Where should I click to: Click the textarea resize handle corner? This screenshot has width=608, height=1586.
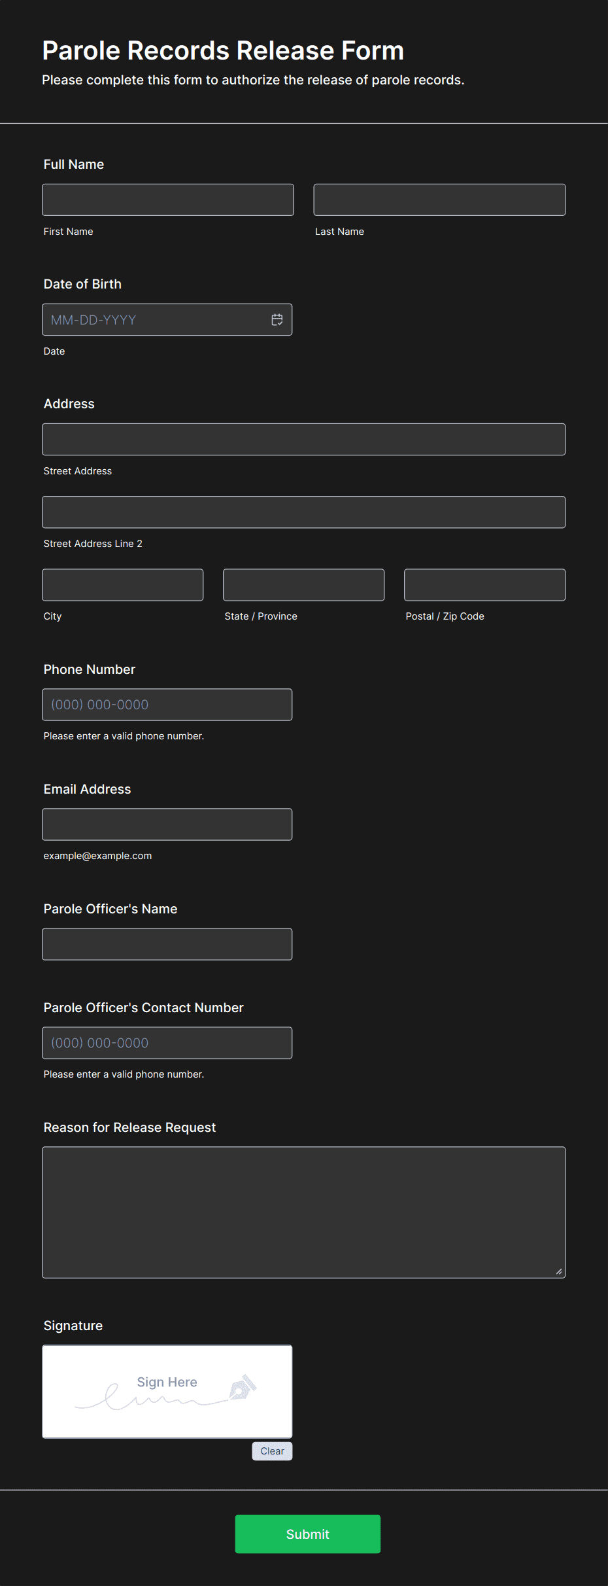tap(559, 1271)
